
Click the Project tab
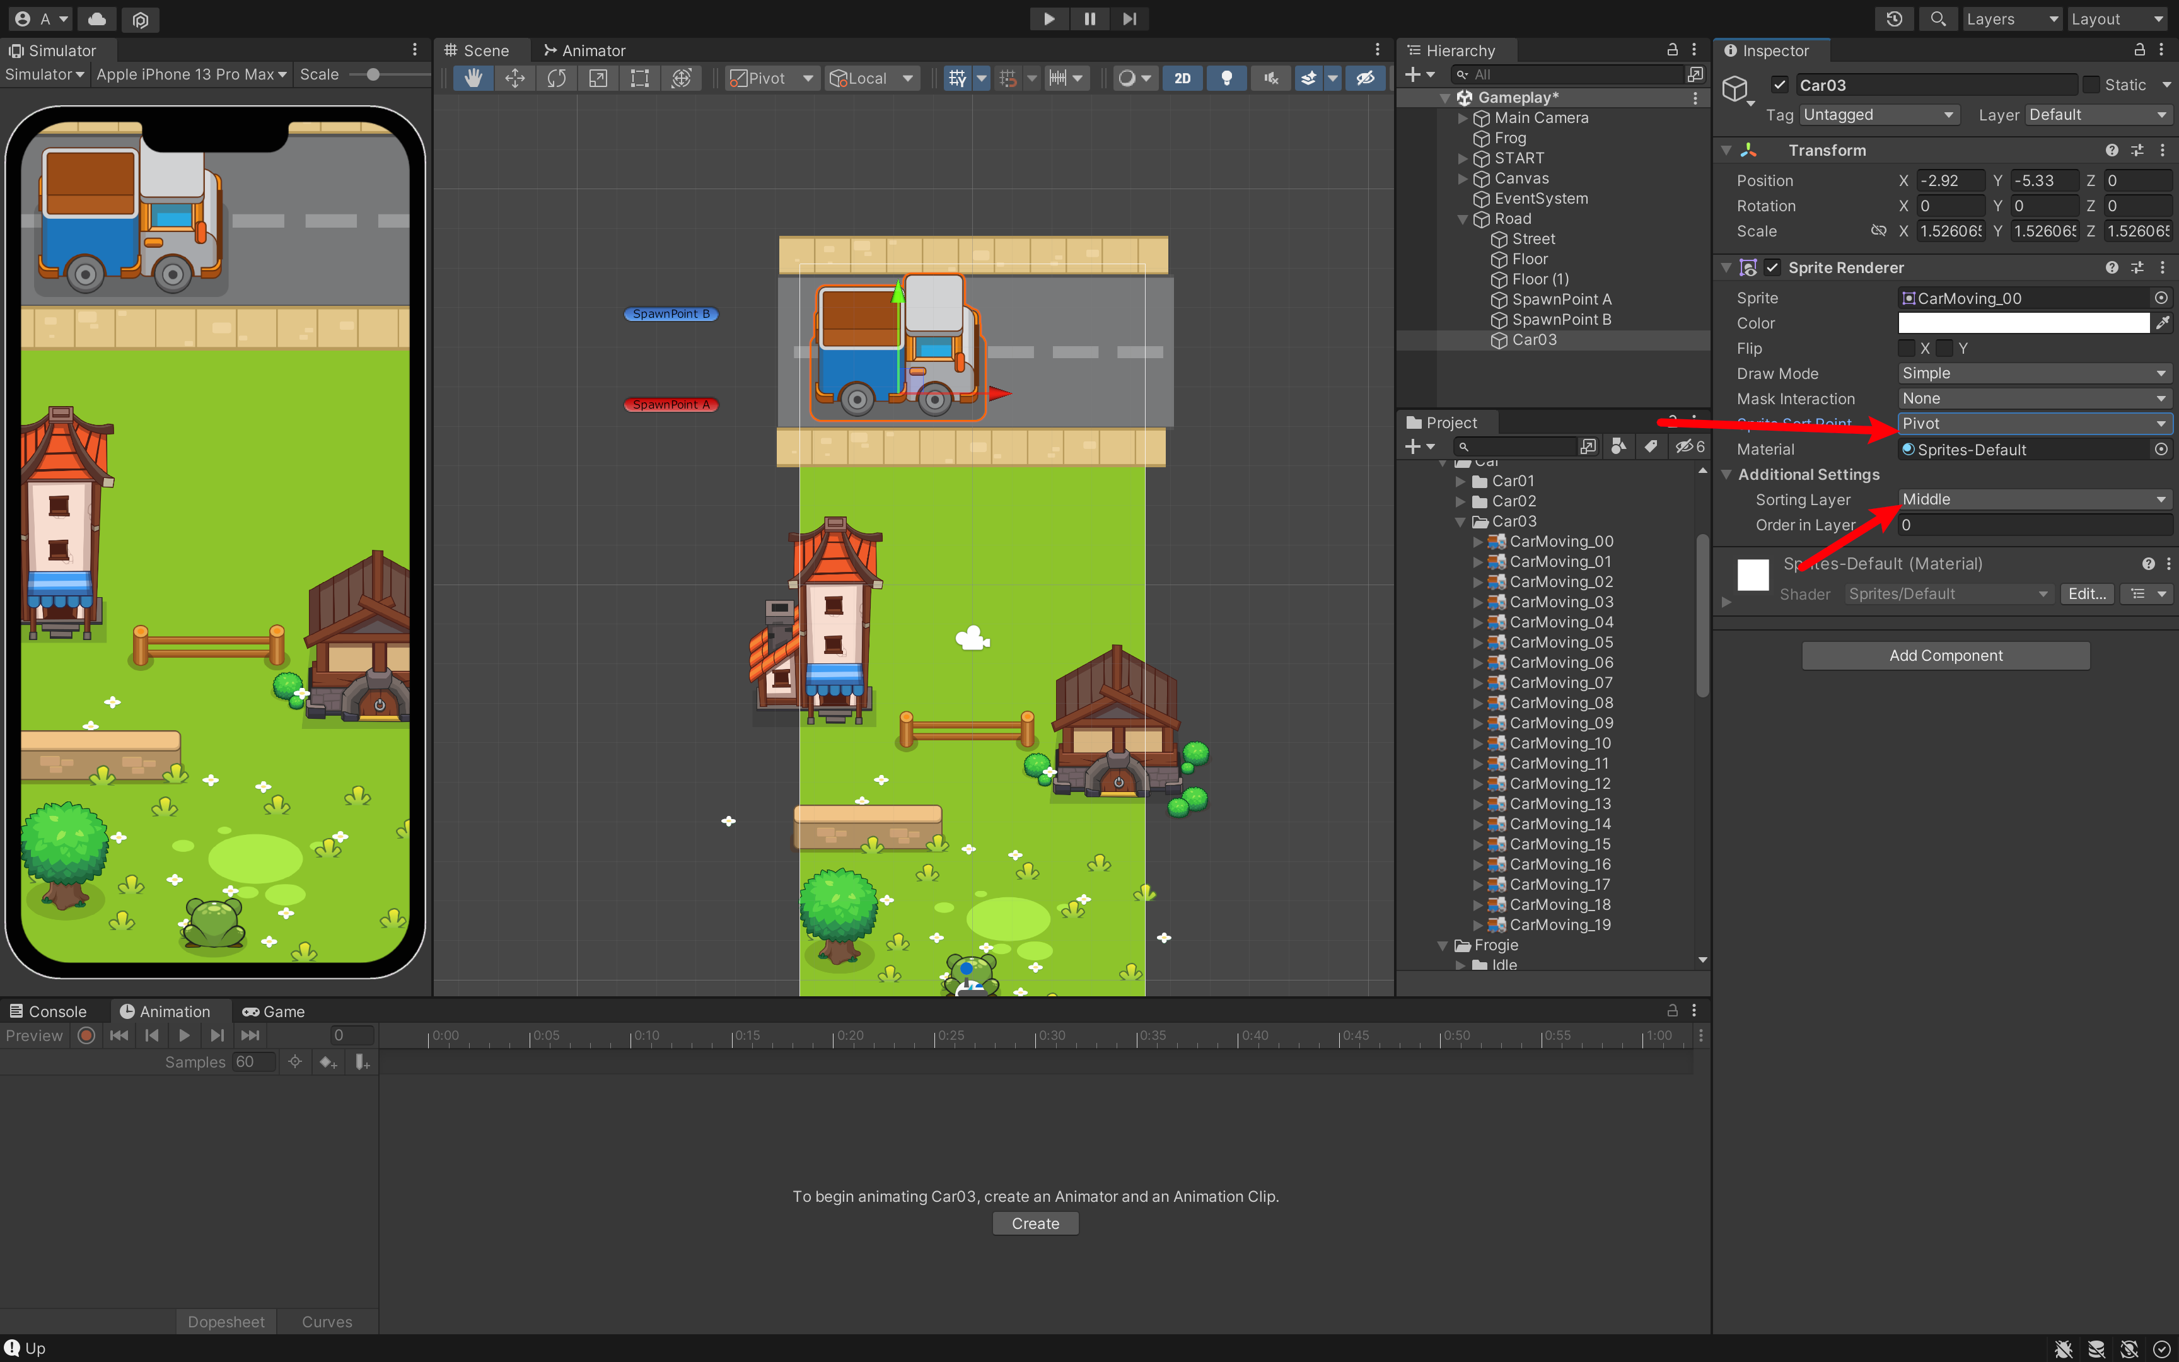[x=1441, y=422]
